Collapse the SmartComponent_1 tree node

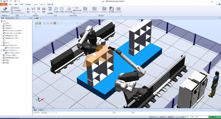click(x=2, y=45)
